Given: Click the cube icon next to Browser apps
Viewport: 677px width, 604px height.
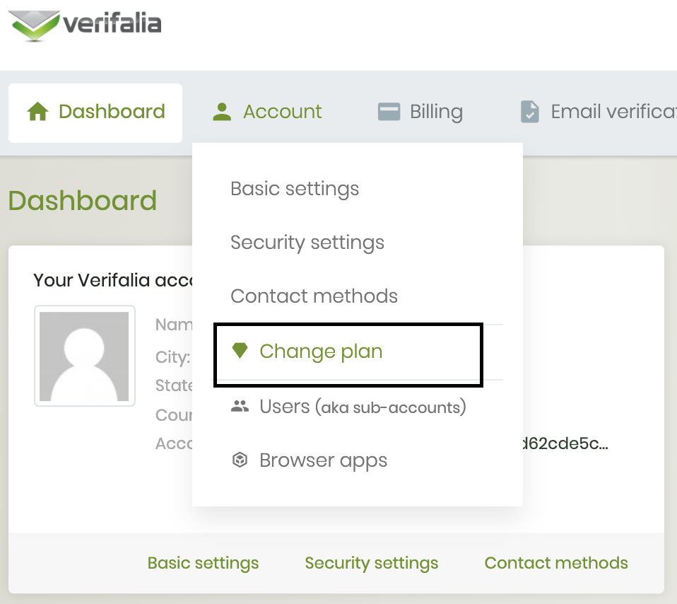Looking at the screenshot, I should click(x=240, y=460).
